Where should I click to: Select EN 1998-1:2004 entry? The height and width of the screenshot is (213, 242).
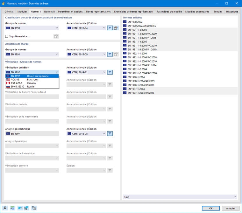tap(180, 77)
